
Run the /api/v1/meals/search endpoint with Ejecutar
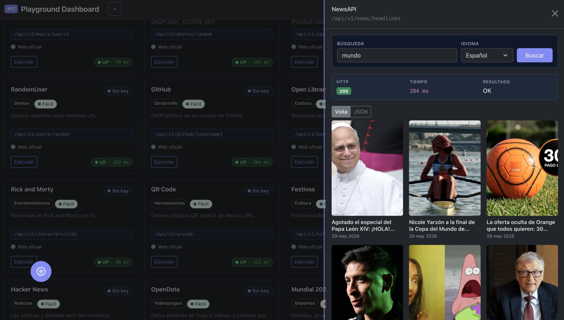coord(24,62)
